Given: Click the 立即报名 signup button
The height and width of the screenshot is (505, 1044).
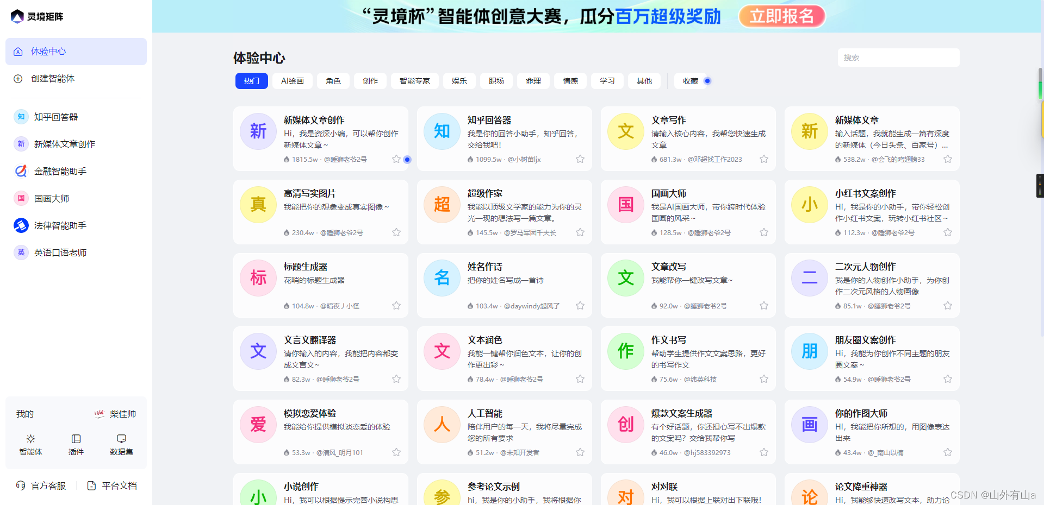Looking at the screenshot, I should pos(782,16).
